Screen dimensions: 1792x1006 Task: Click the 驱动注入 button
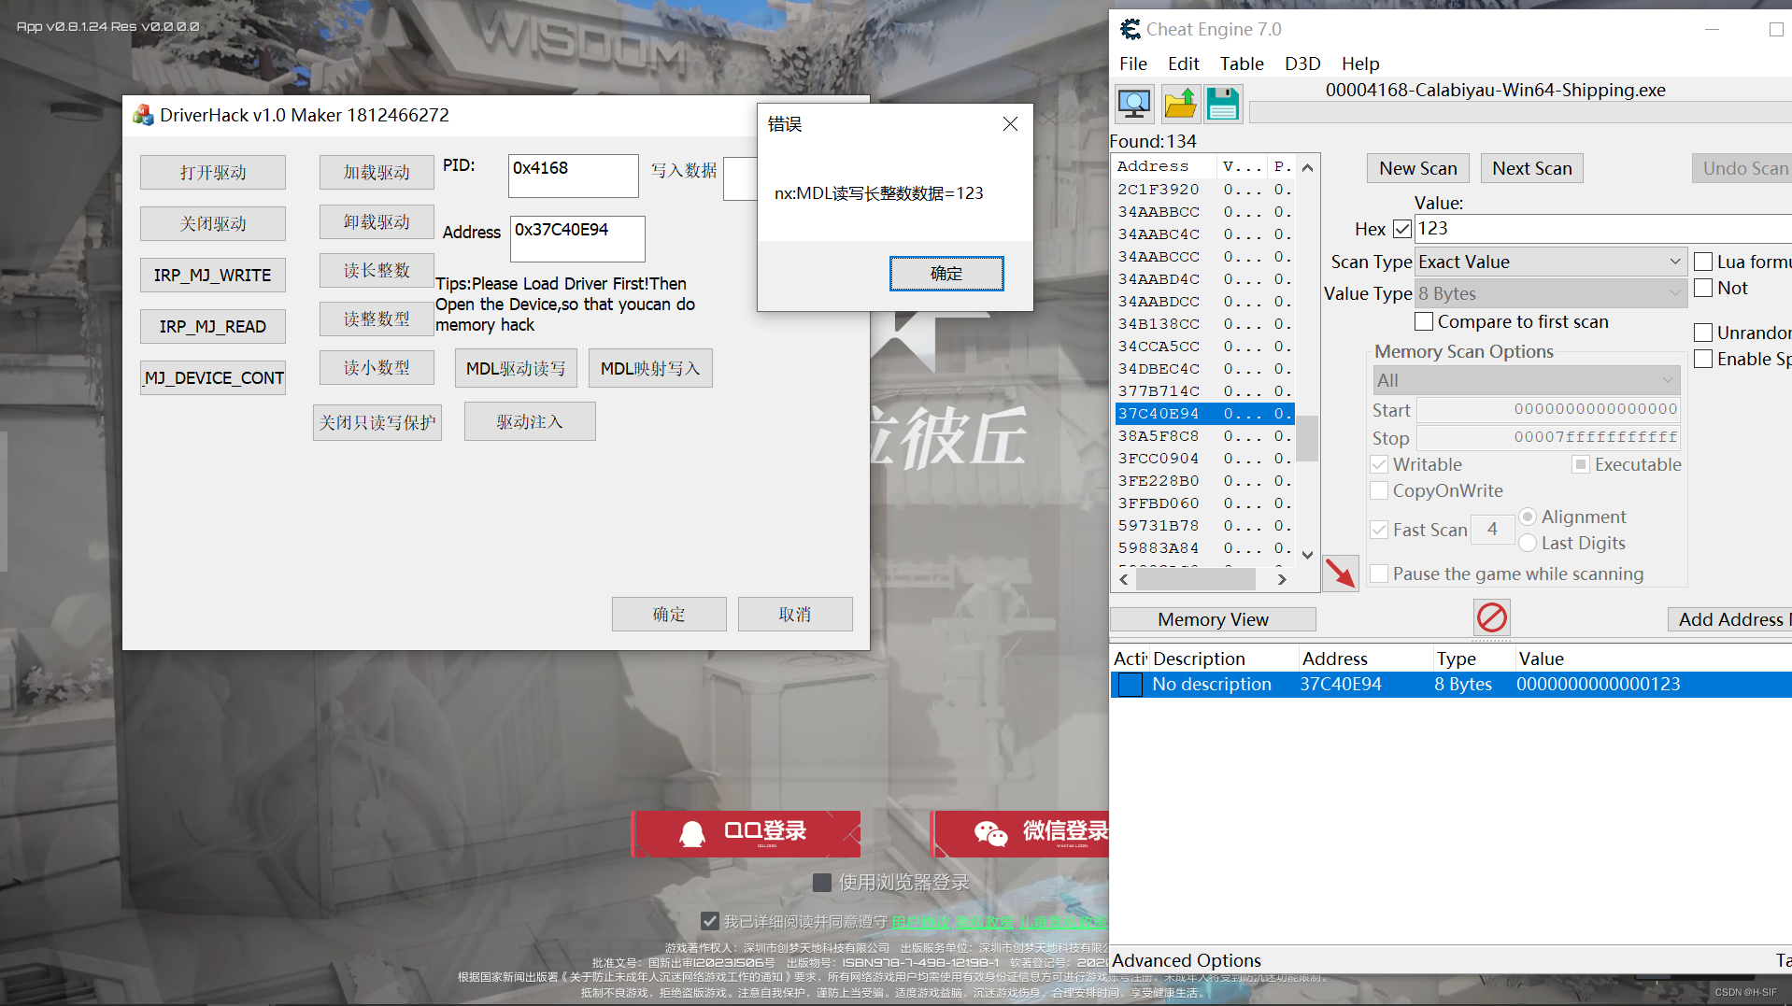click(x=530, y=421)
